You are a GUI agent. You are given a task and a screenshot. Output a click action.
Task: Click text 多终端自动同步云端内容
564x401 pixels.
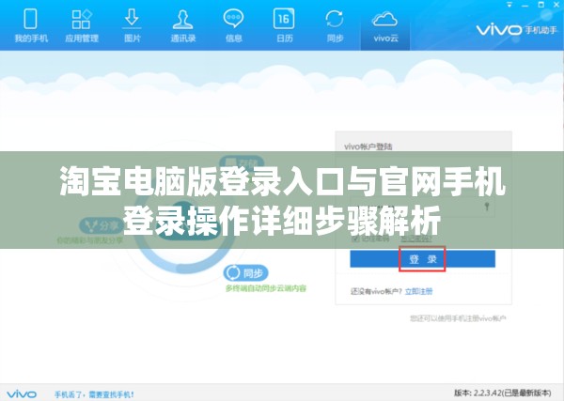pos(266,288)
